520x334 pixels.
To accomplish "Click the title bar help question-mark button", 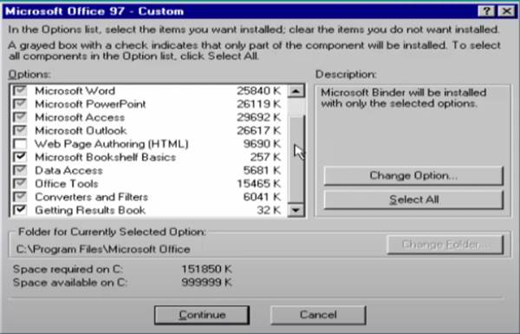I will click(486, 11).
